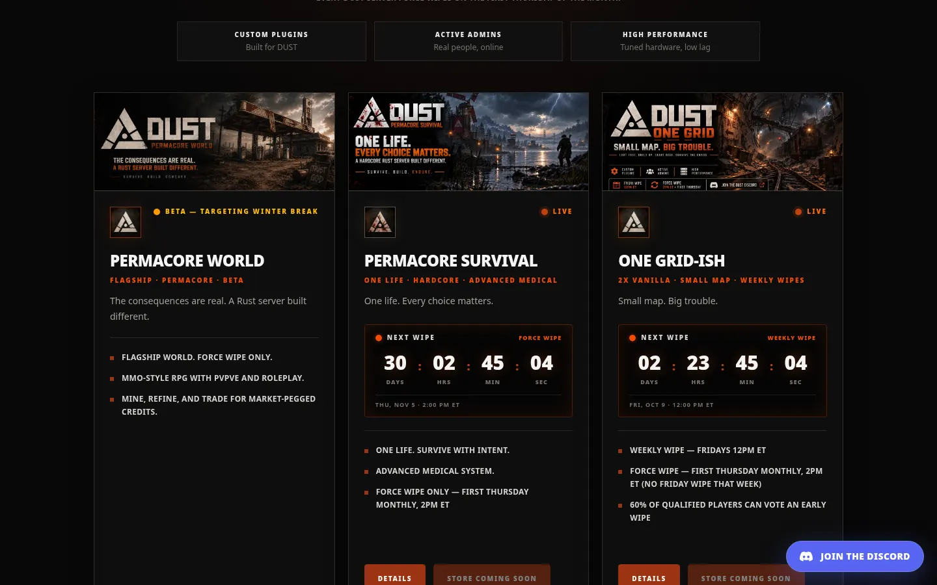Click the 30 days countdown value
The width and height of the screenshot is (937, 585).
pyautogui.click(x=395, y=363)
